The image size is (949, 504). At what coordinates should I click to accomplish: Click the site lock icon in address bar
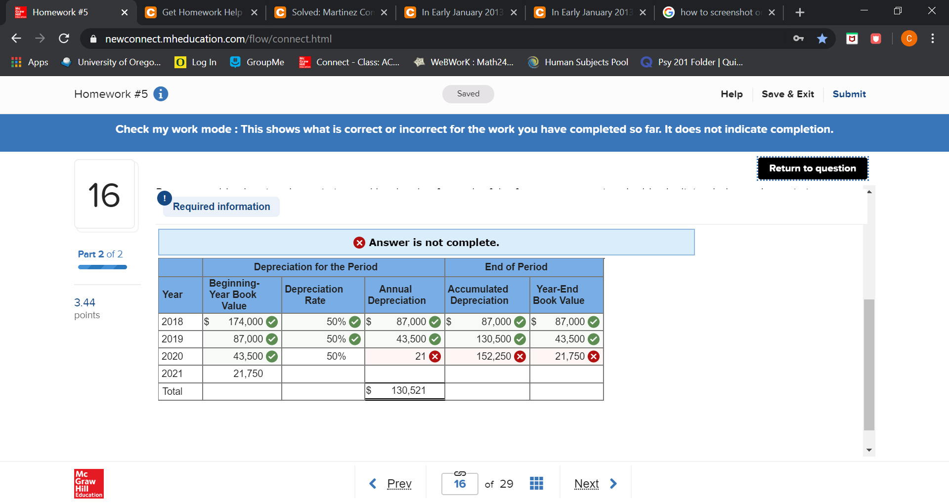[93, 39]
